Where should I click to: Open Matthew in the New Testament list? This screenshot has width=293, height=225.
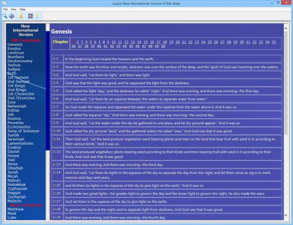click(x=16, y=209)
